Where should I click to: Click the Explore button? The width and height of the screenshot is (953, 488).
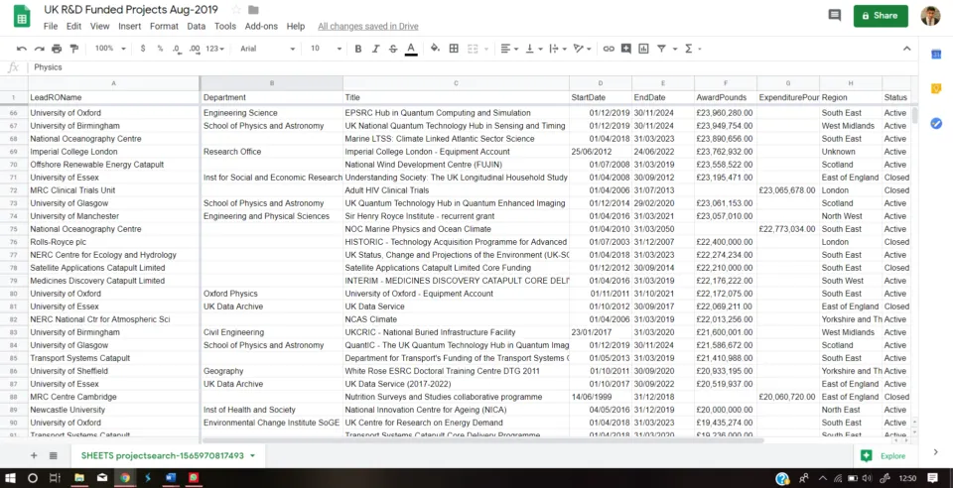point(884,456)
